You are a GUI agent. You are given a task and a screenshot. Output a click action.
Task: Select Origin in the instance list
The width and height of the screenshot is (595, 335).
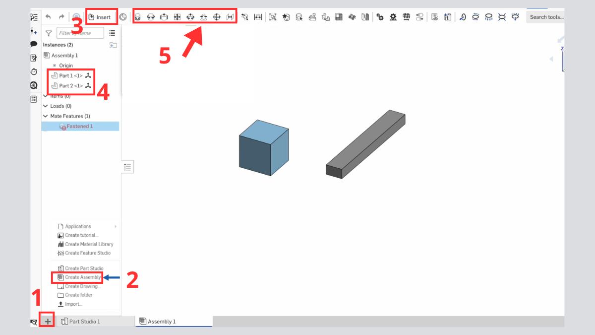click(x=66, y=66)
